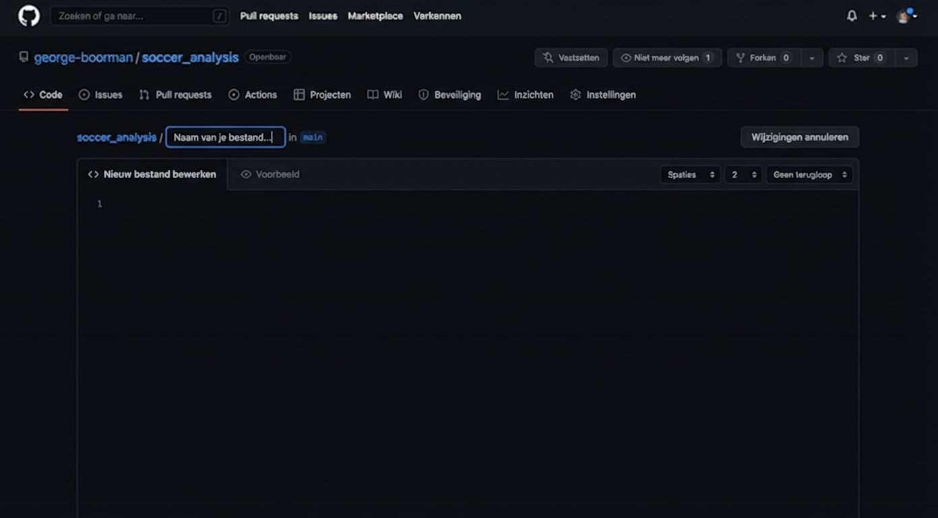
Task: Click the Wijzigingen annuleren button
Action: (799, 137)
